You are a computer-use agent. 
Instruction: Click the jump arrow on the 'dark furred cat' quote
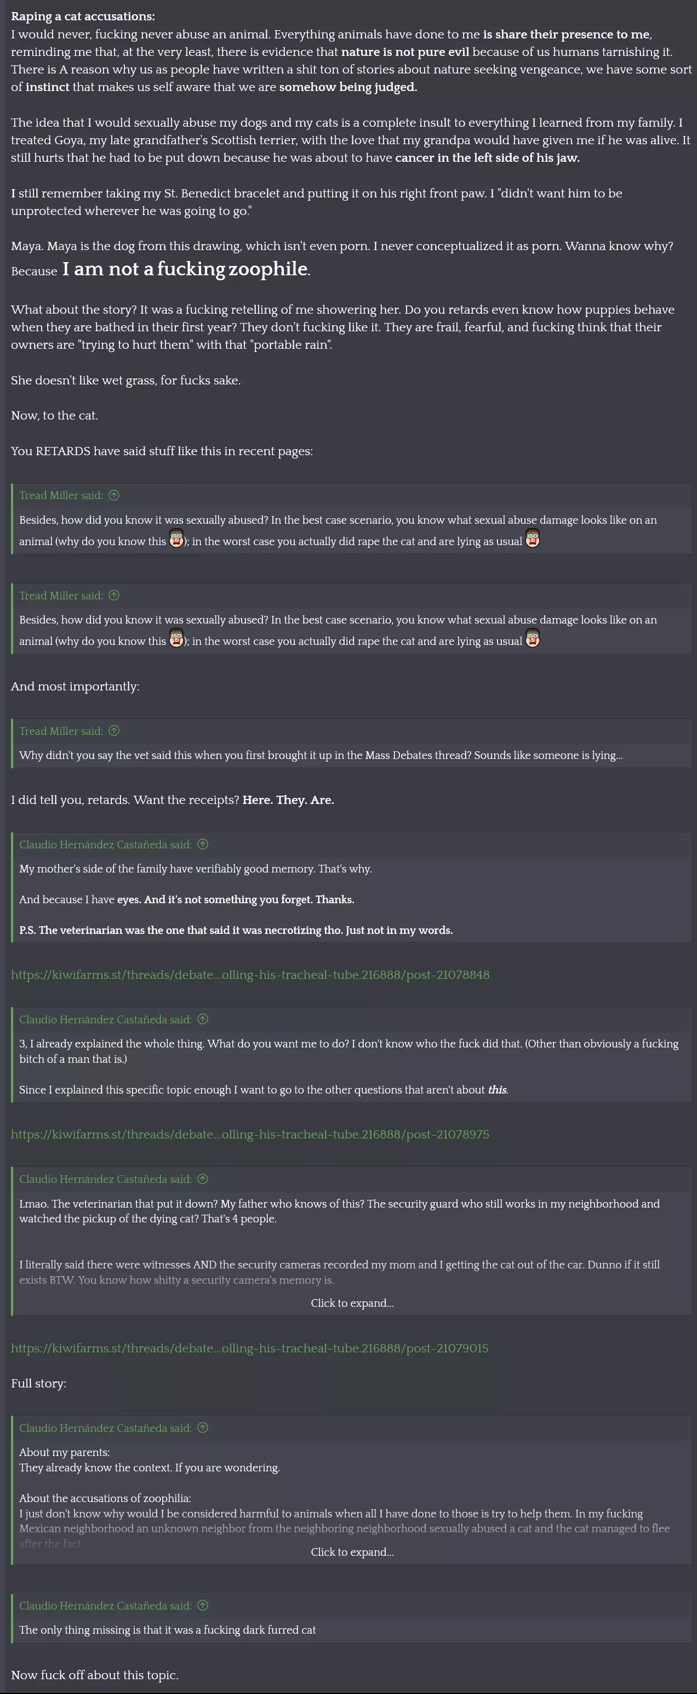click(x=202, y=1605)
